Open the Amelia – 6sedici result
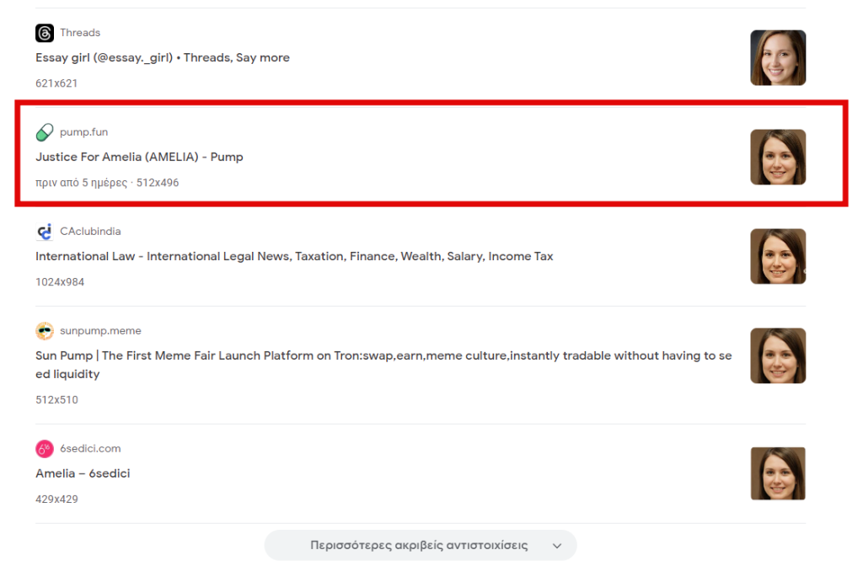 click(x=83, y=473)
